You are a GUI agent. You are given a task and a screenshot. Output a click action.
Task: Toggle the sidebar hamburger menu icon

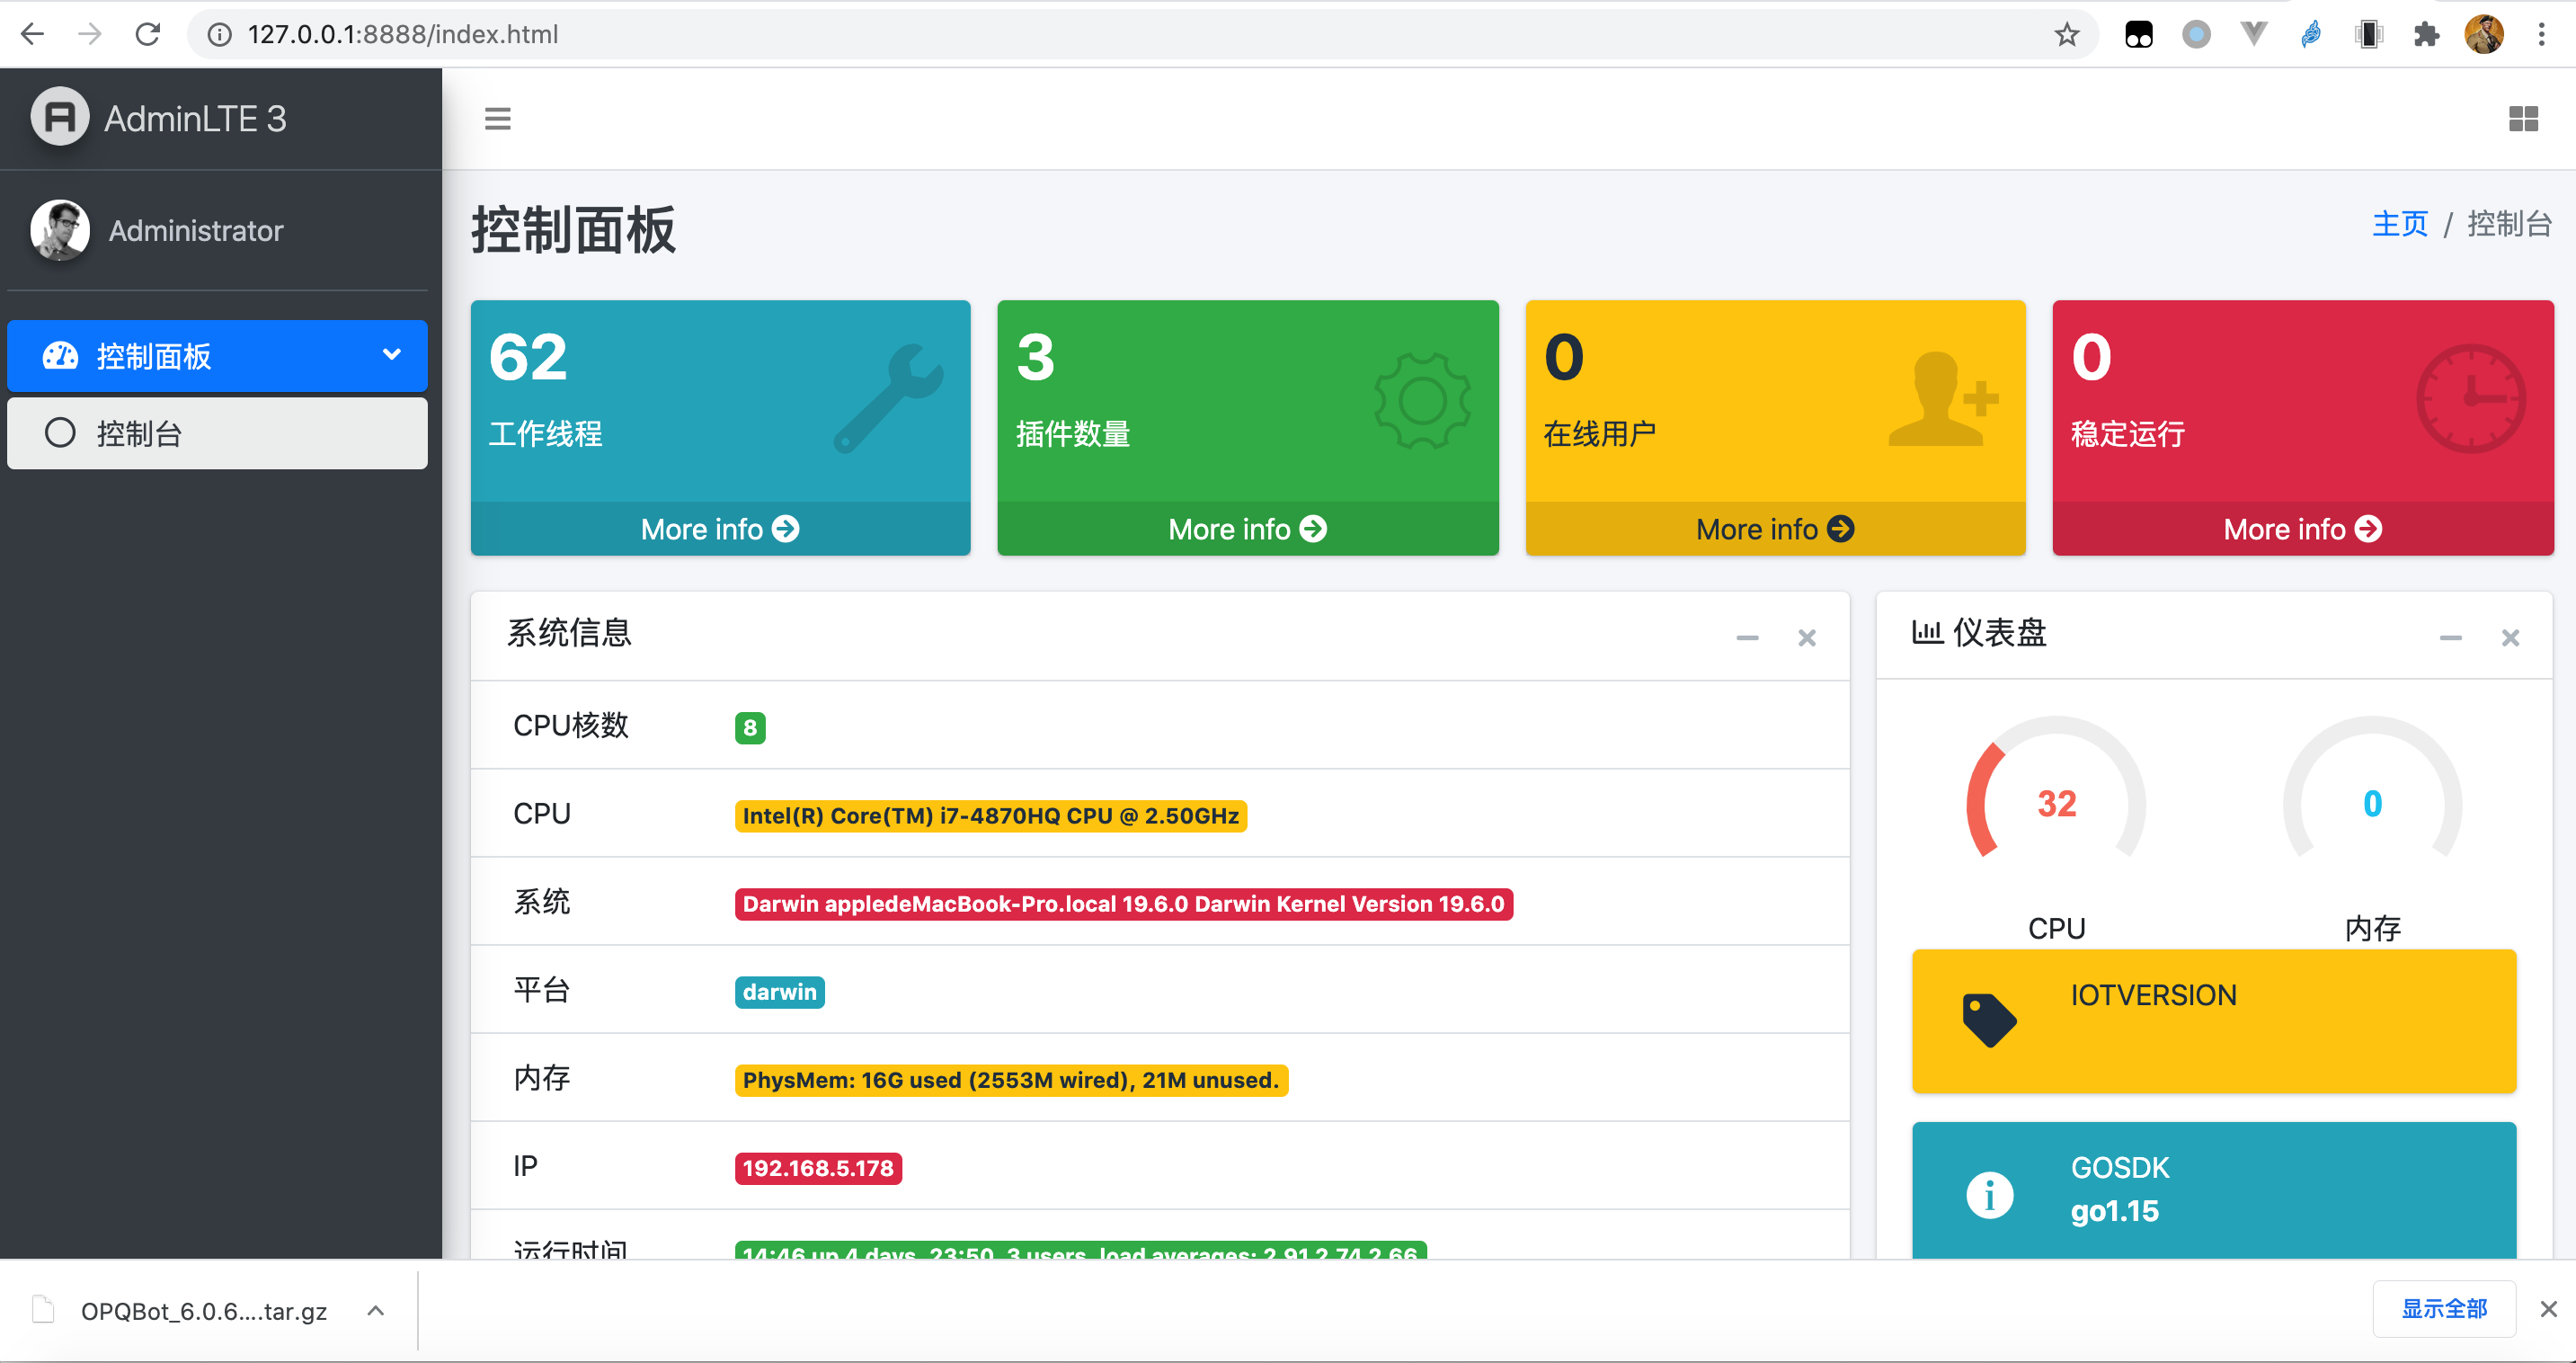[497, 119]
